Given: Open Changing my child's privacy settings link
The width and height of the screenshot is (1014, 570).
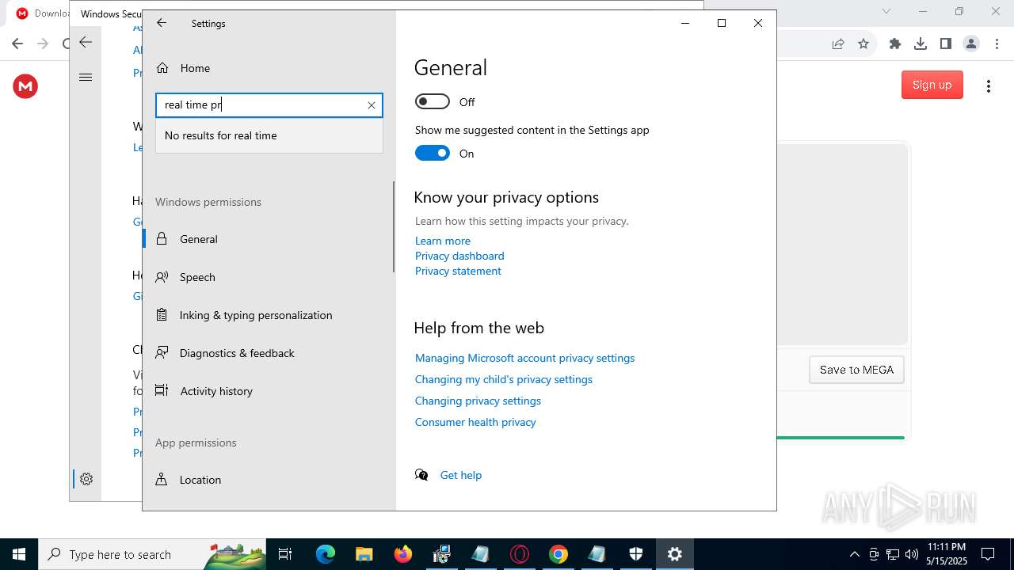Looking at the screenshot, I should tap(504, 379).
